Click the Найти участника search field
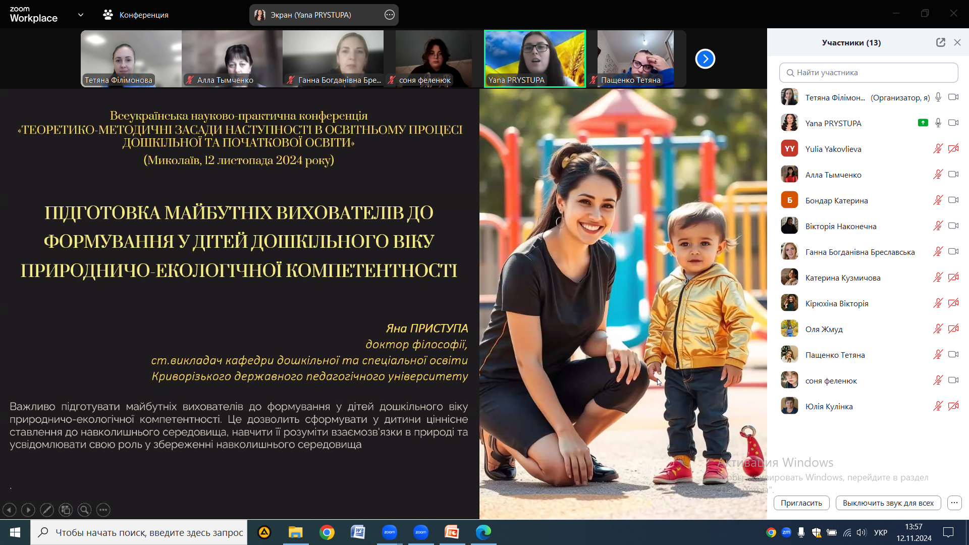 (868, 73)
